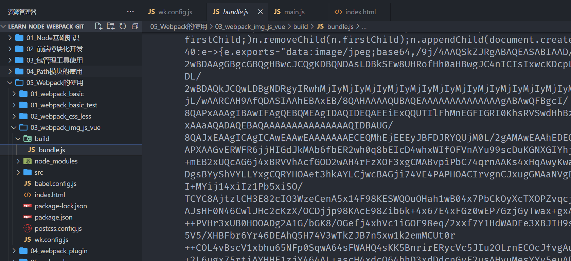Open babel.config.js from the file tree

[55, 184]
